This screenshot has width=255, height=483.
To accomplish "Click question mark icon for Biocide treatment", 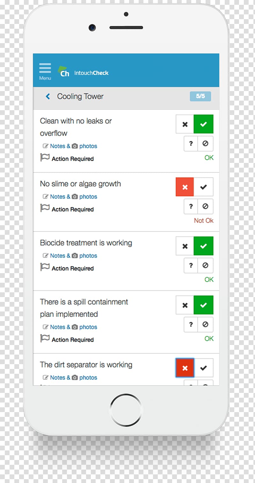I will tap(191, 265).
